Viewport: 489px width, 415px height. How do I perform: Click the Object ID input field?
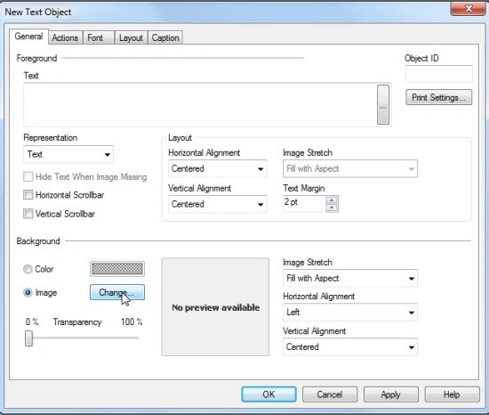[439, 74]
